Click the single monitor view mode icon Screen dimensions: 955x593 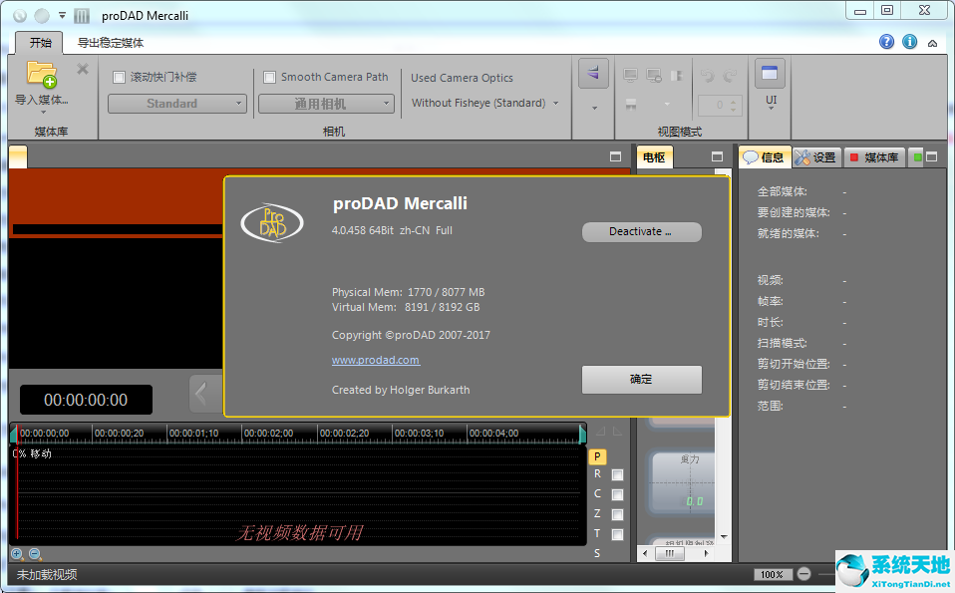pyautogui.click(x=630, y=76)
